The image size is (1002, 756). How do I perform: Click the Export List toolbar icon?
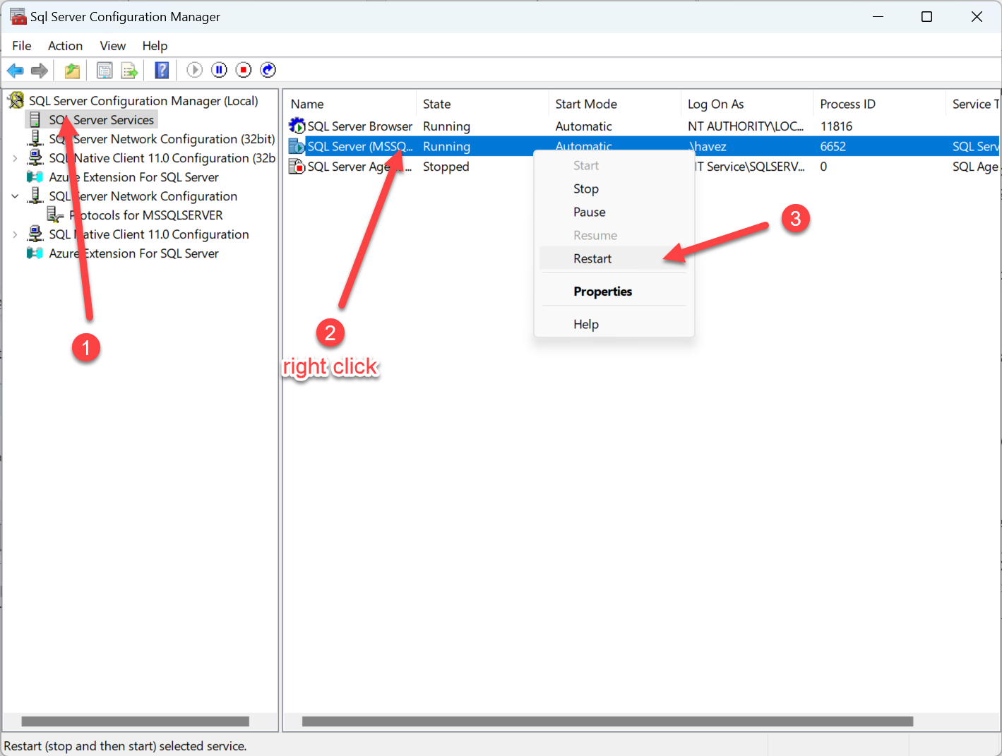(129, 70)
